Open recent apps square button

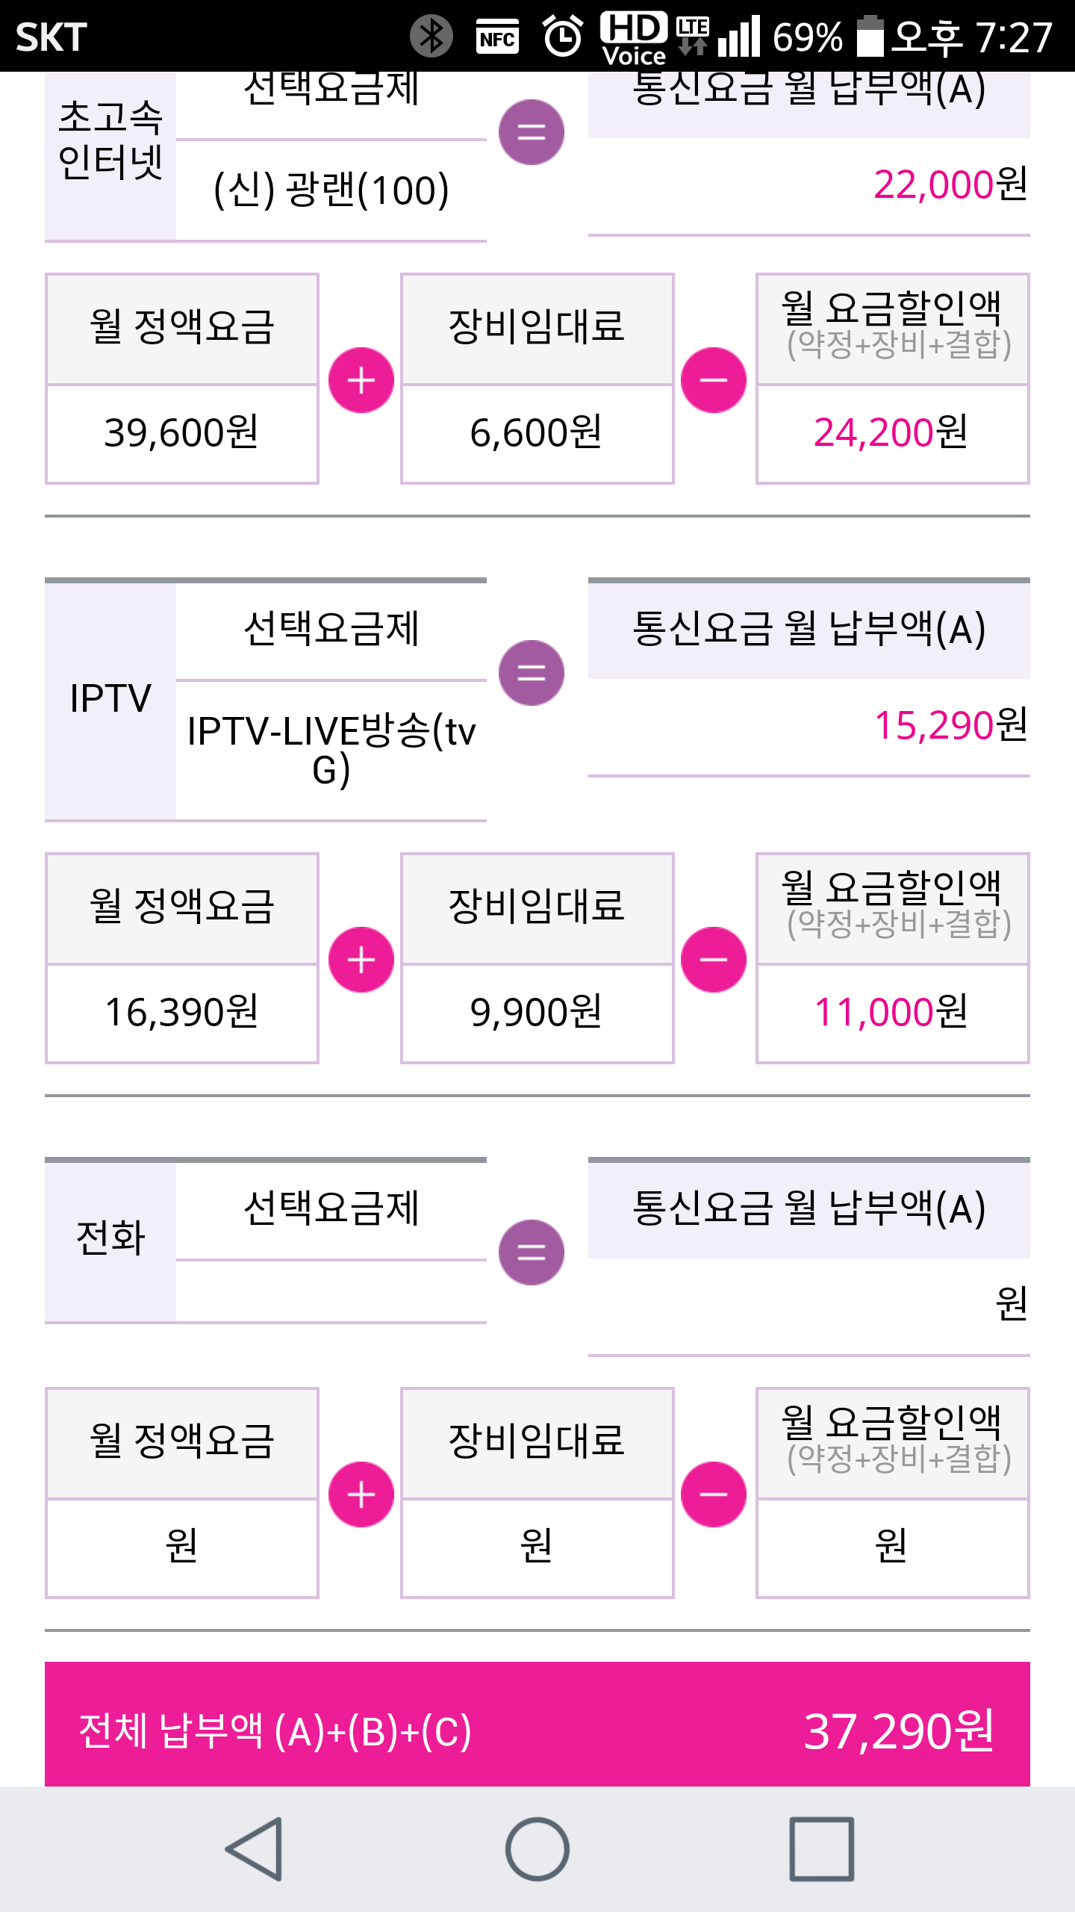point(821,1849)
